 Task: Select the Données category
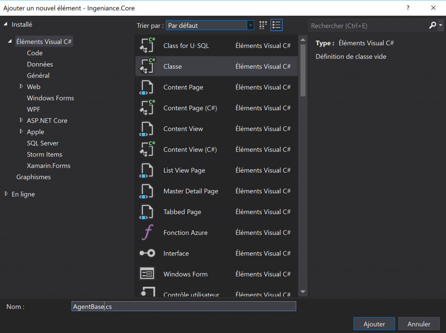(x=40, y=65)
